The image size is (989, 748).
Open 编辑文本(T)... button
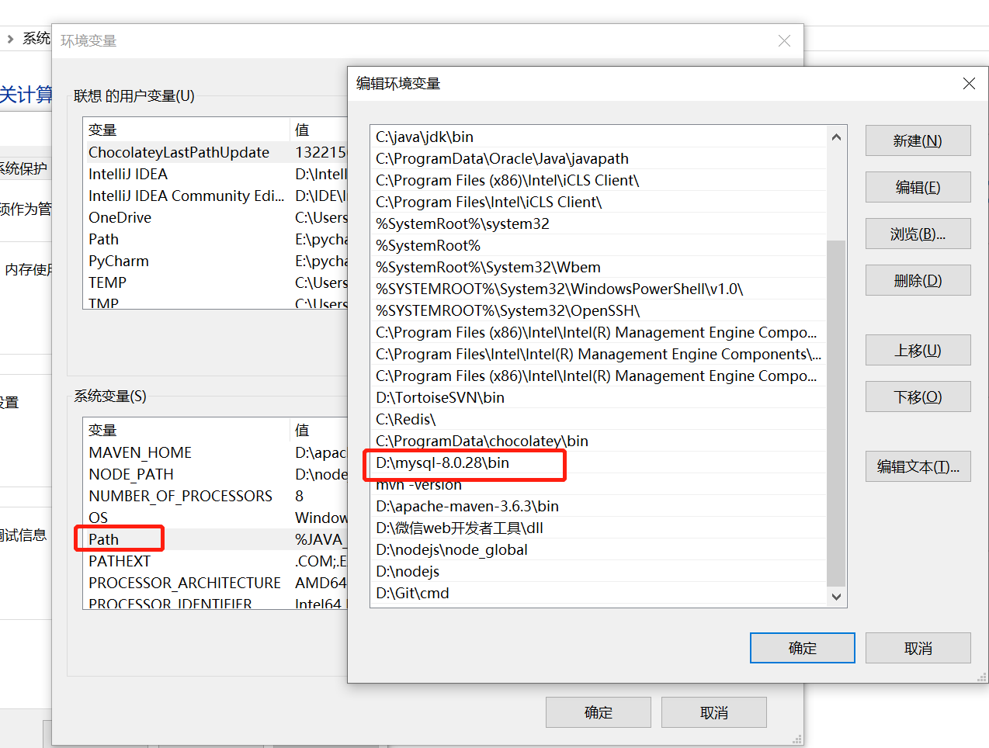click(918, 466)
